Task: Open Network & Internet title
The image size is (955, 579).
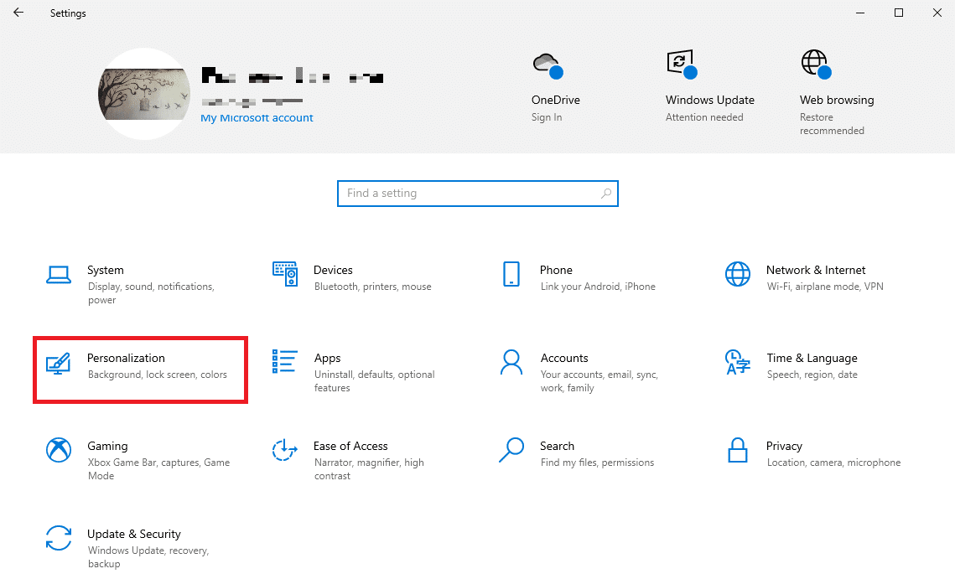Action: coord(816,271)
